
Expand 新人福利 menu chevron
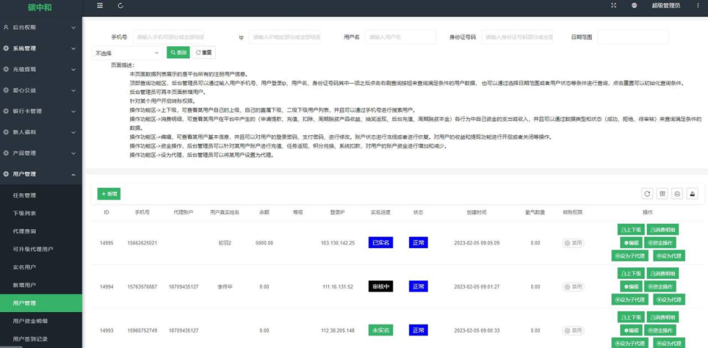73,133
